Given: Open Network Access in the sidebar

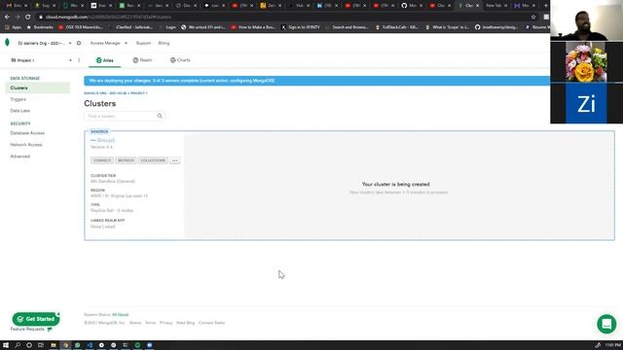Looking at the screenshot, I should point(26,145).
